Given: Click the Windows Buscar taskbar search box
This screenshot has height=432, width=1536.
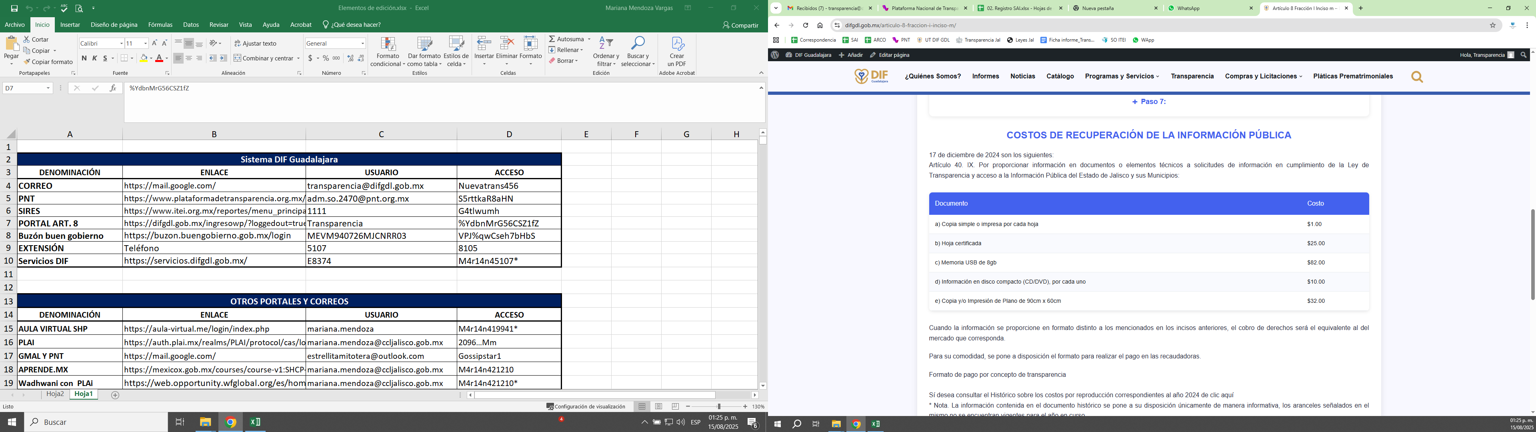Looking at the screenshot, I should pos(96,422).
